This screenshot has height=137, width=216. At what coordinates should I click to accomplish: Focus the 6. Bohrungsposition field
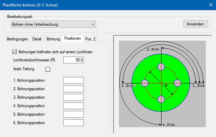coord(73,123)
